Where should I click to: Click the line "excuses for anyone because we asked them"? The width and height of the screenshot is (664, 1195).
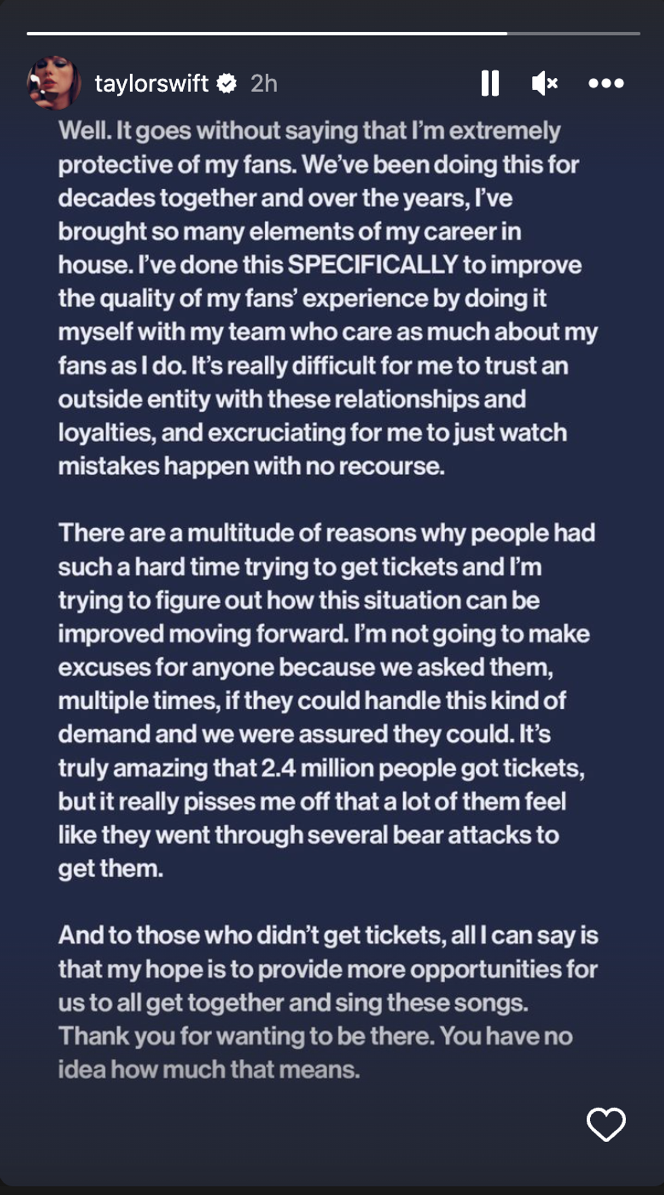[305, 667]
